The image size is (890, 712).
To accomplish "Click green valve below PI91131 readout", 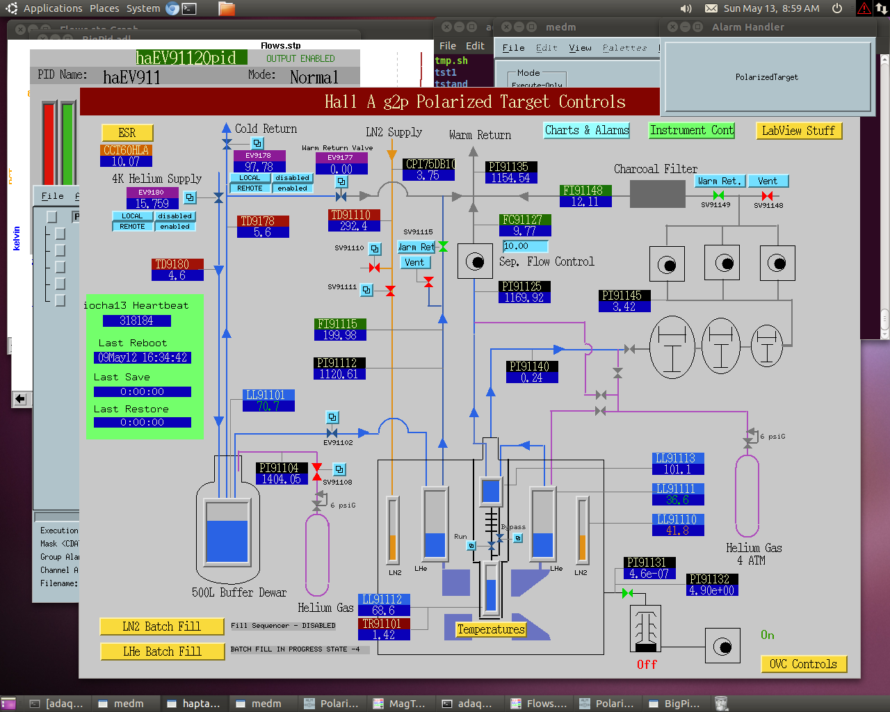I will click(627, 592).
